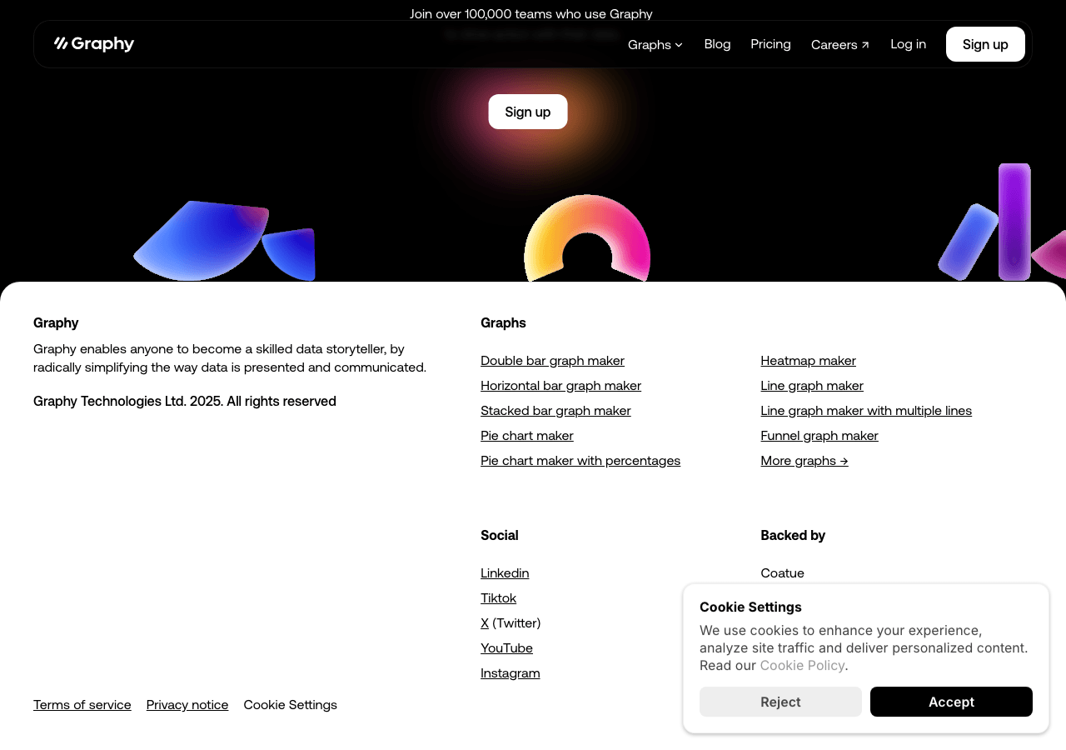Viewport: 1066px width, 750px height.
Task: Open Terms of service
Action: click(82, 704)
